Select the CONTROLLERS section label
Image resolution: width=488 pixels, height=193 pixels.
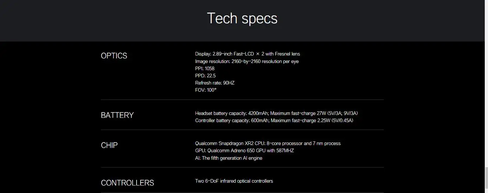coord(127,183)
